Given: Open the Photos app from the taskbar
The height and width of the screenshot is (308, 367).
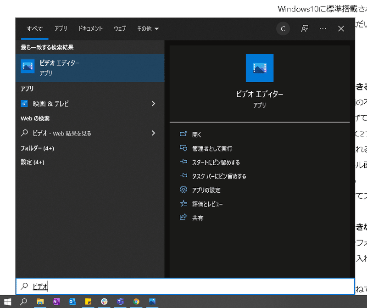Looking at the screenshot, I should (152, 302).
